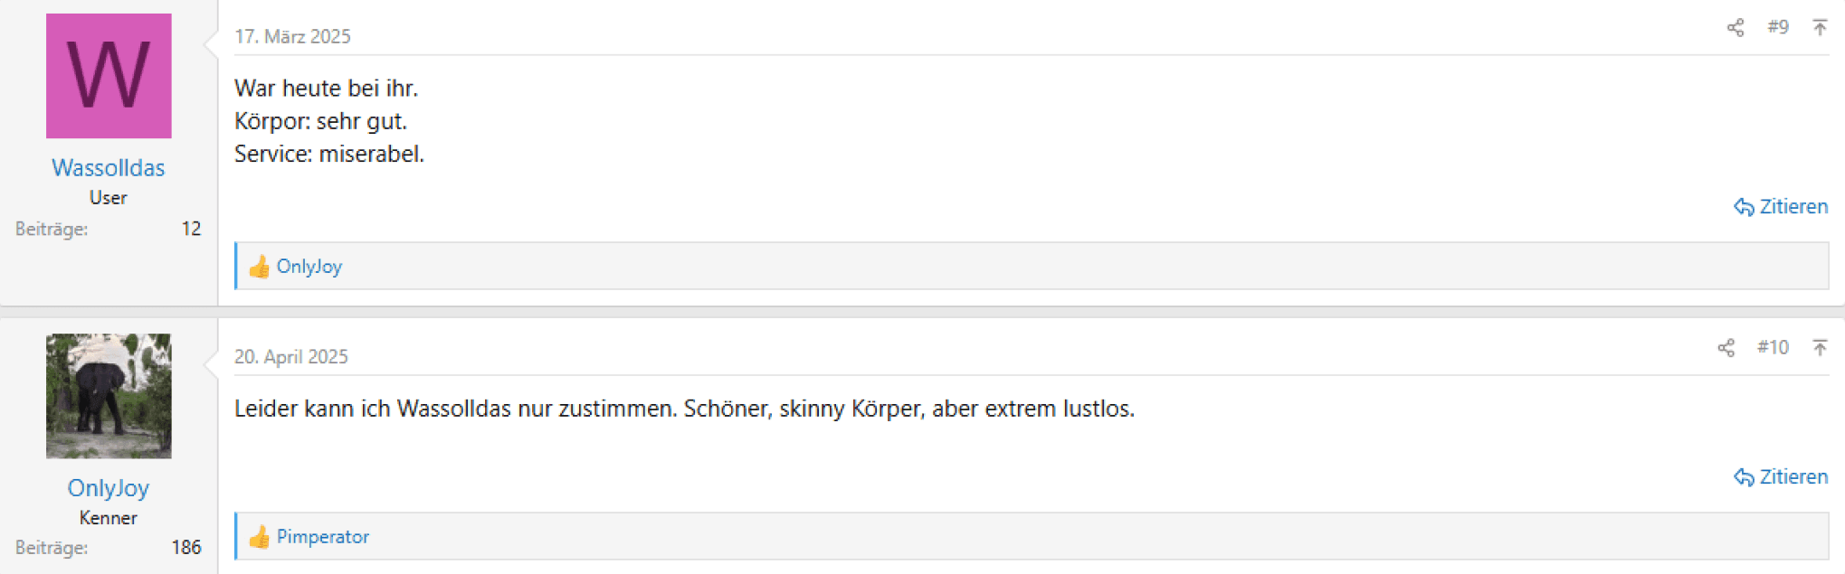Click the reply arrow icon on OnlyJoy's post
This screenshot has height=574, width=1845.
tap(1744, 477)
